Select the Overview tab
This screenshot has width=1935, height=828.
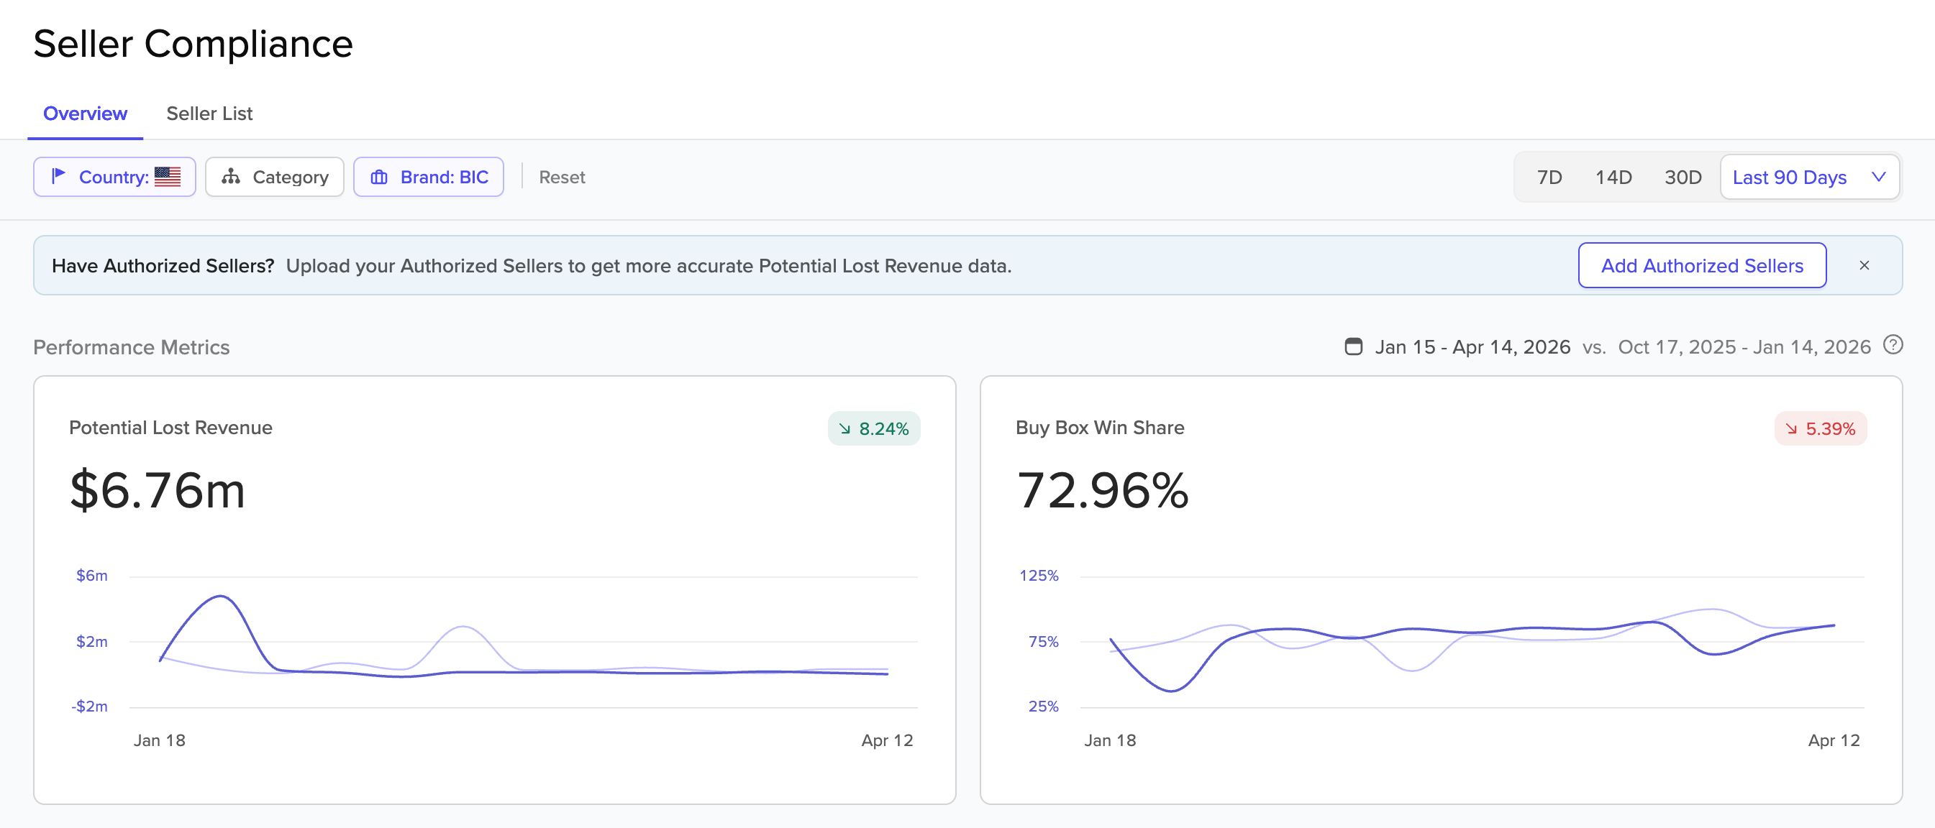[x=85, y=114]
